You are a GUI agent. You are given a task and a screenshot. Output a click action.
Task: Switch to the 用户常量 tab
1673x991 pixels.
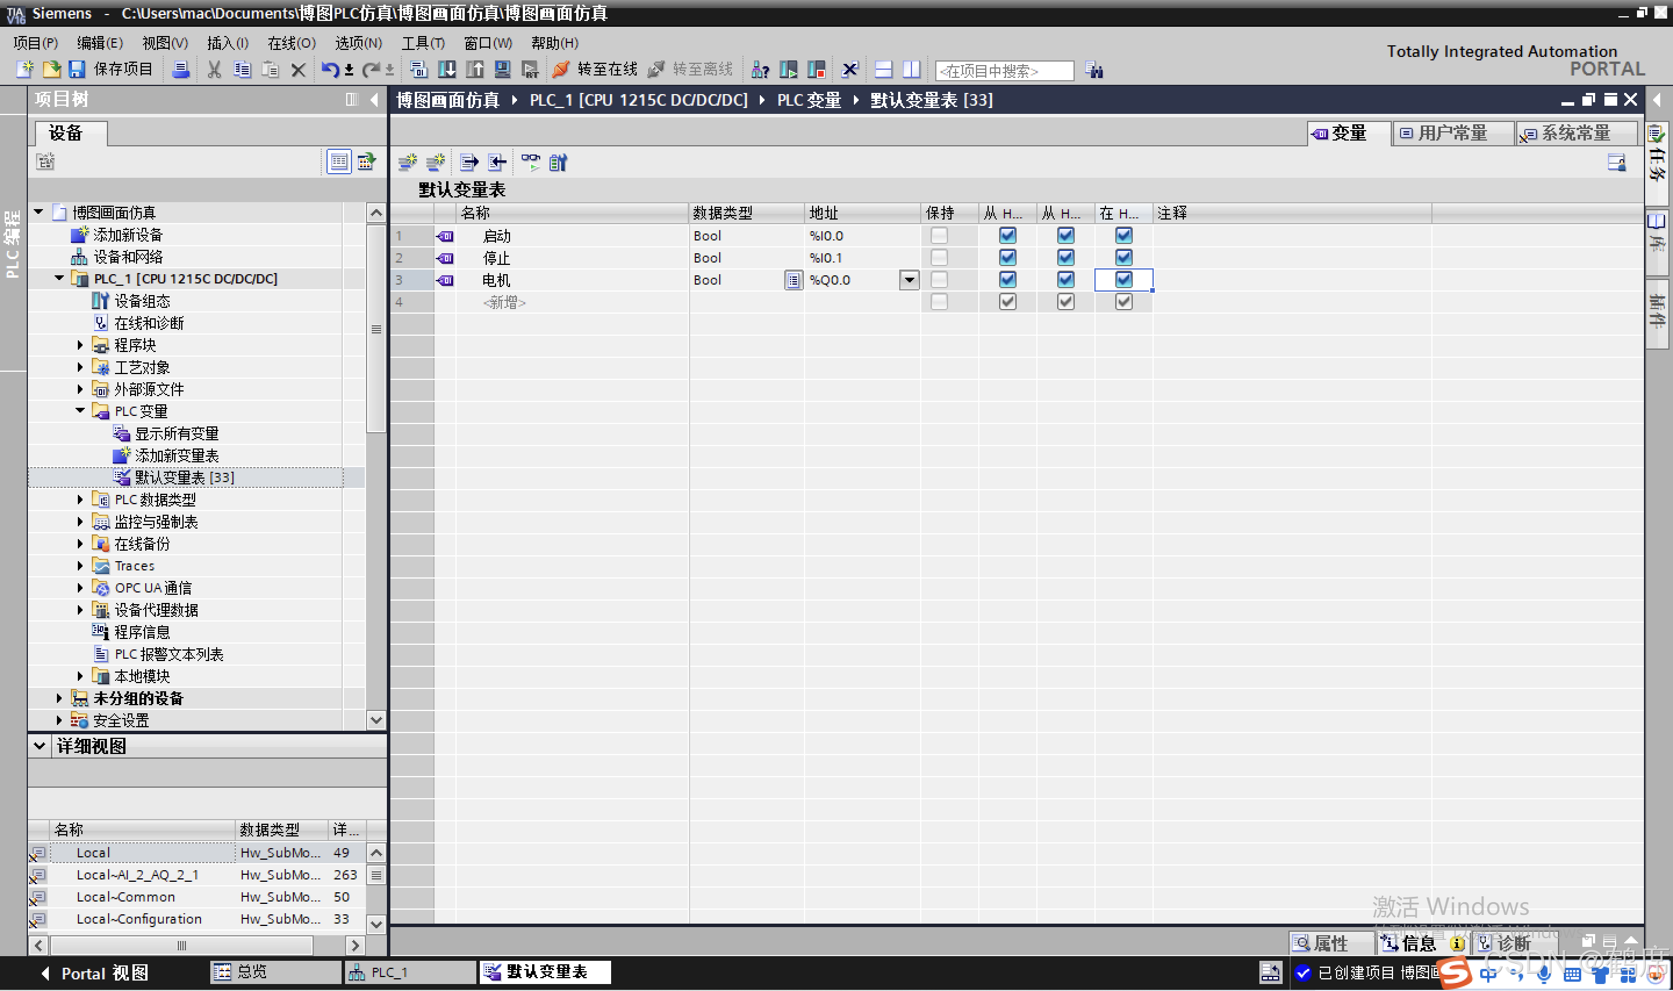click(x=1452, y=134)
